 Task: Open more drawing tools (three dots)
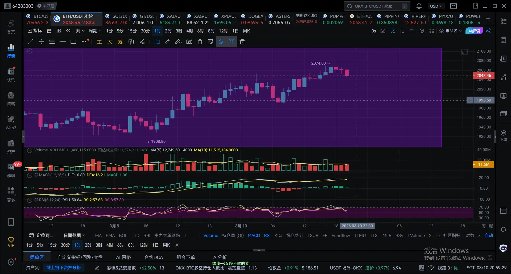pyautogui.click(x=84, y=42)
